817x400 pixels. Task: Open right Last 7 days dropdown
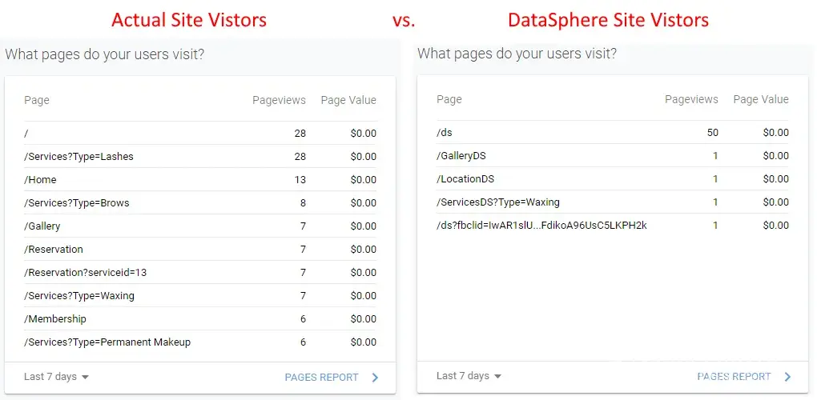pos(469,376)
